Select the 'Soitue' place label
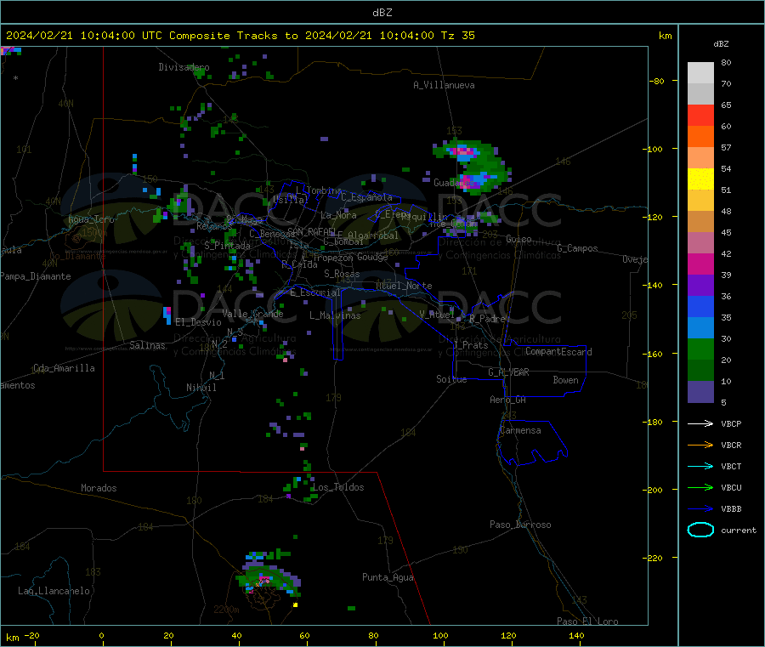765x647 pixels. tap(451, 379)
